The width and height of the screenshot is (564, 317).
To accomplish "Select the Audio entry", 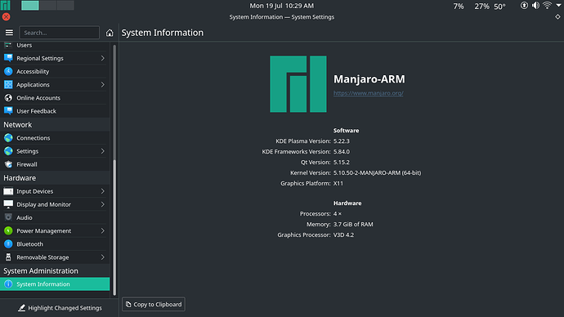I will pyautogui.click(x=55, y=217).
